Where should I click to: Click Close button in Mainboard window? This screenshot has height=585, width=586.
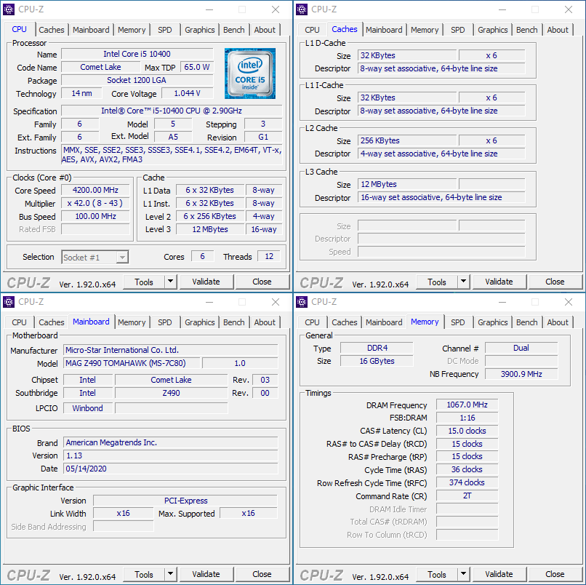click(x=262, y=574)
